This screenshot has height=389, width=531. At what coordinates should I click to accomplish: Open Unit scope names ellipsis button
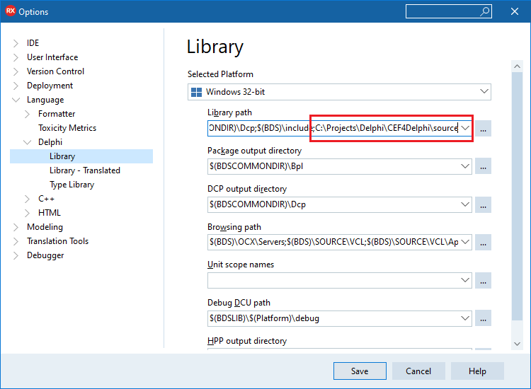pos(483,280)
